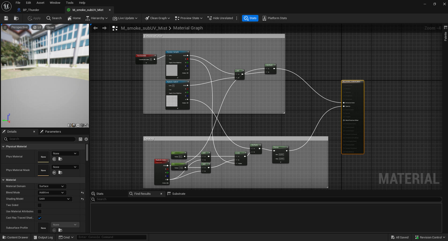Click the Browse to asset icon in toolbar
This screenshot has width=448, height=241.
click(16, 18)
